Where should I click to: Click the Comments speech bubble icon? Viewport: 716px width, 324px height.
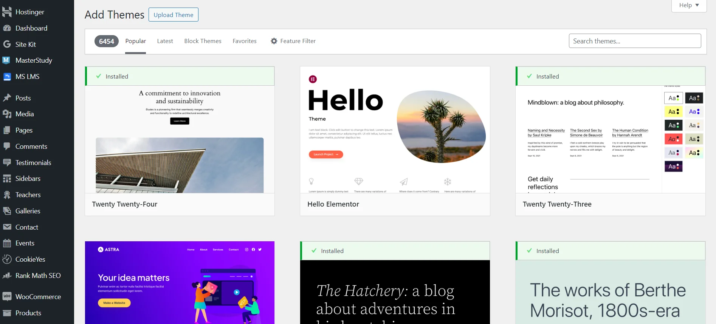(7, 146)
